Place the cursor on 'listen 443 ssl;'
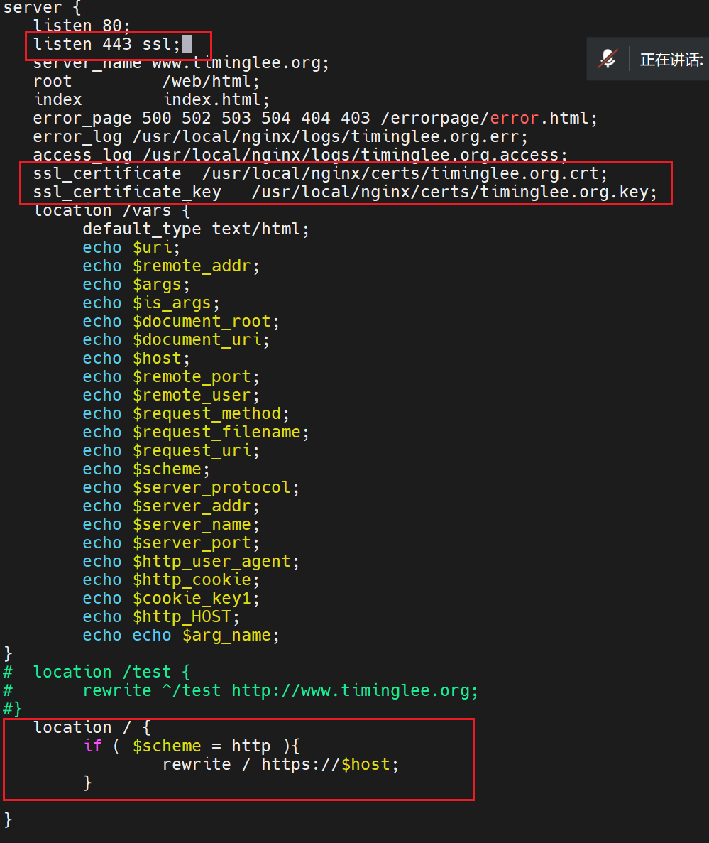 (106, 44)
